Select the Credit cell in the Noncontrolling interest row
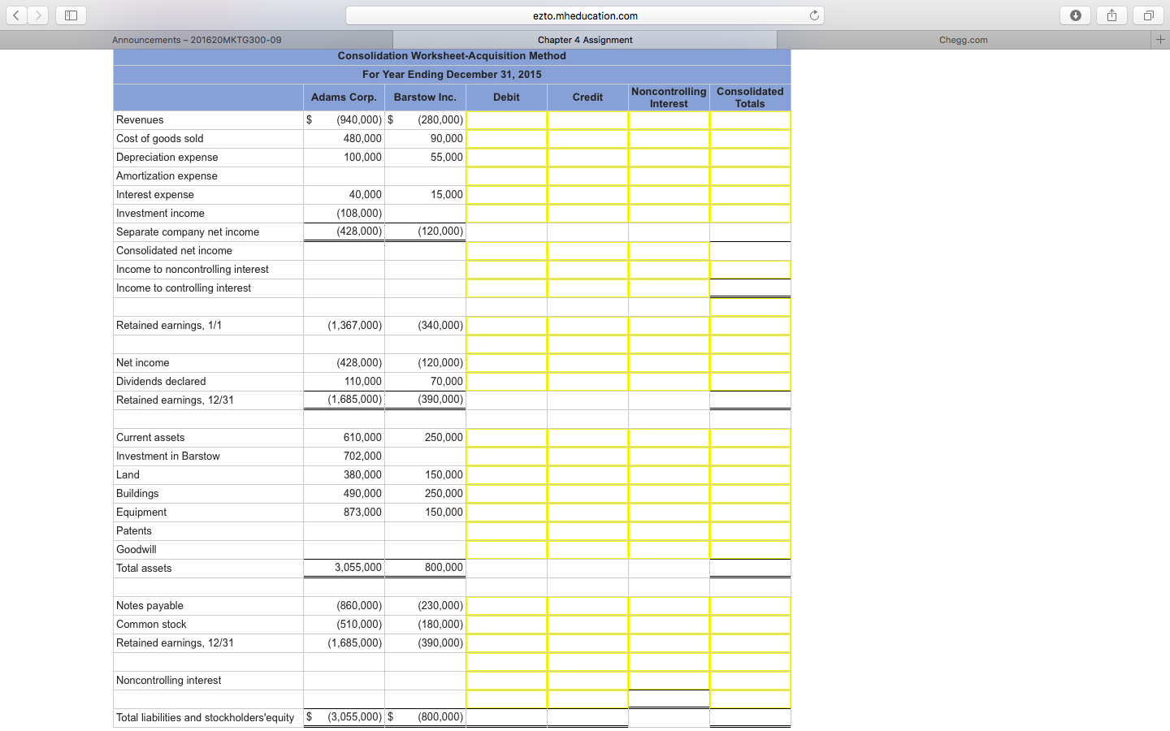This screenshot has height=731, width=1170. tap(587, 681)
